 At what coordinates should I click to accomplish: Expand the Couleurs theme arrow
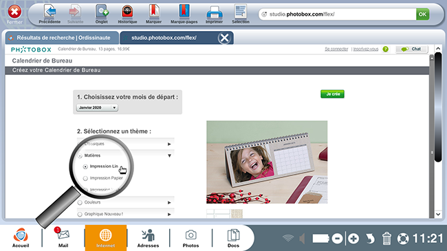pyautogui.click(x=169, y=202)
